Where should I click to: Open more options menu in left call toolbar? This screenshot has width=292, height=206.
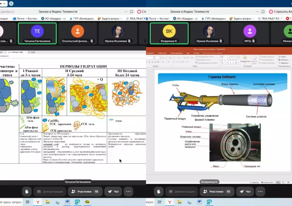click(x=128, y=191)
